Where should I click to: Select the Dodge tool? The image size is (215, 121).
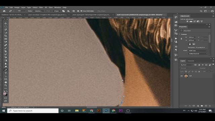click(x=6, y=67)
